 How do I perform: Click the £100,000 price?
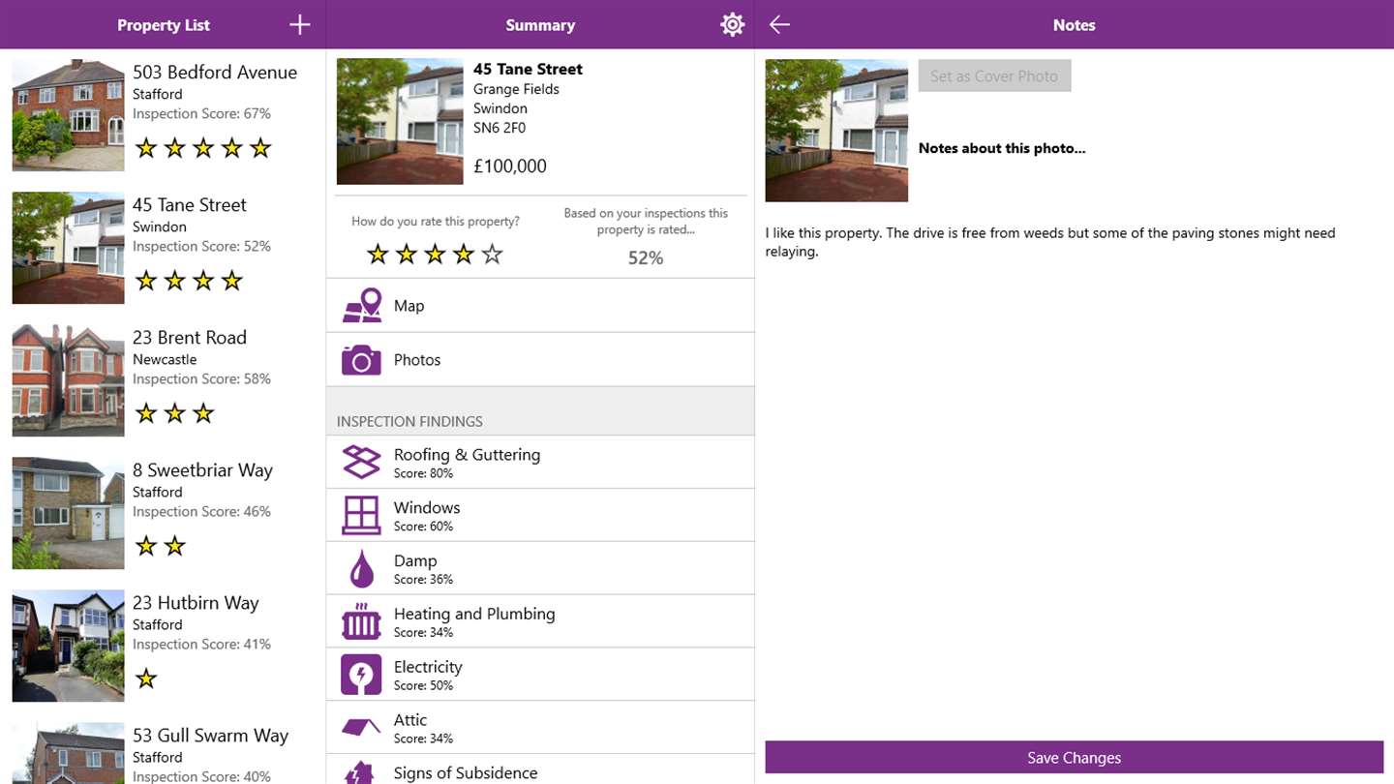[510, 166]
